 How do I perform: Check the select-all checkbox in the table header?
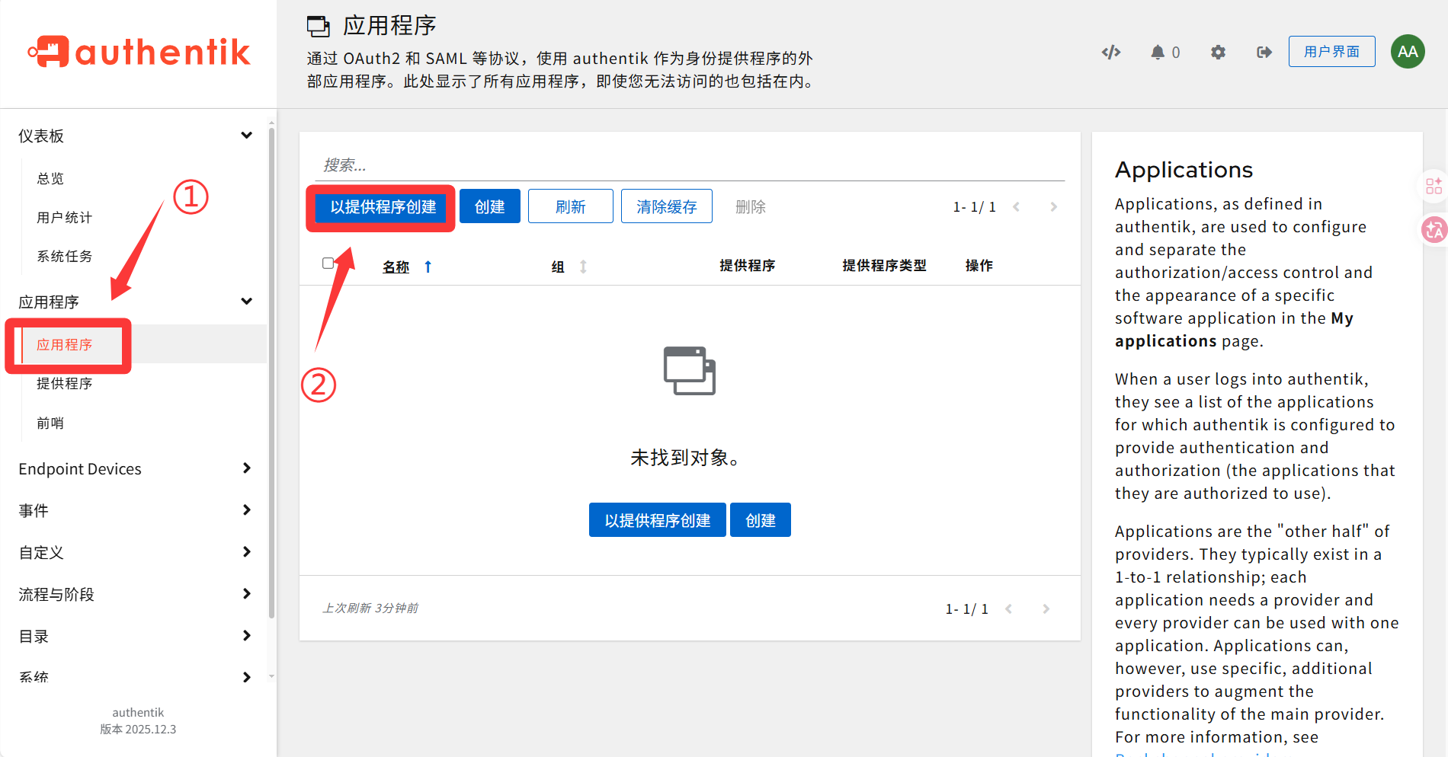tap(328, 263)
